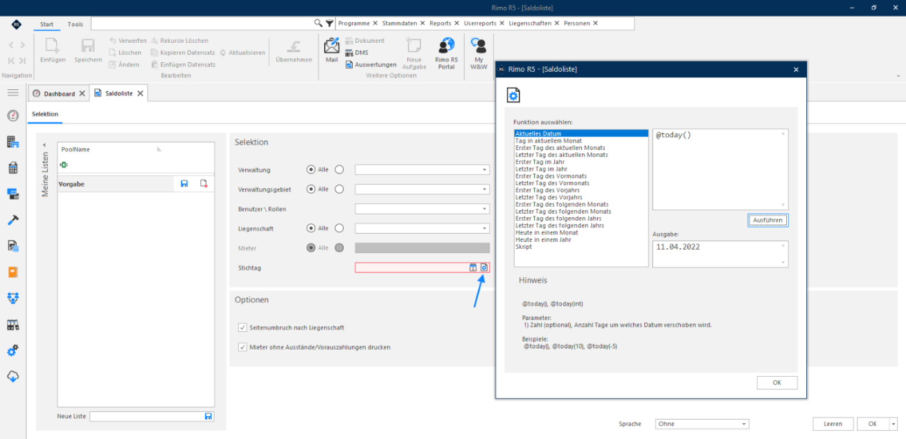Open Auswertungen in the ribbon
Viewport: 906px width, 439px height.
(x=371, y=64)
